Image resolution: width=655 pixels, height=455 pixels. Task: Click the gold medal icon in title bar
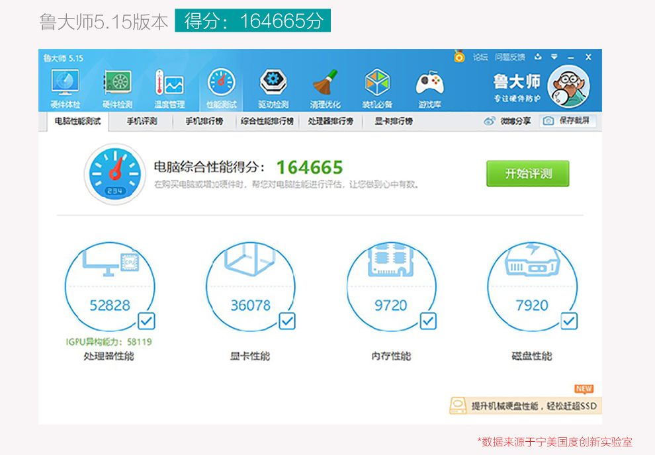[459, 56]
